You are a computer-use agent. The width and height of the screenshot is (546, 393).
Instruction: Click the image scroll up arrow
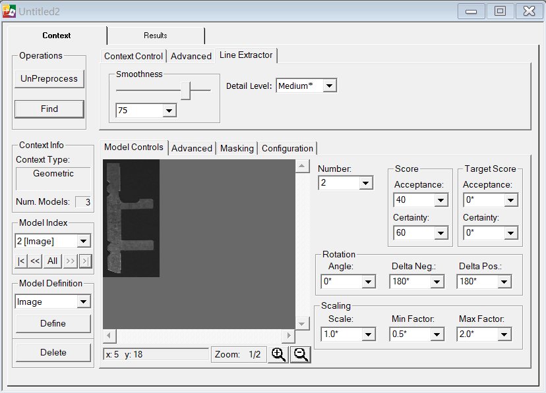(302, 167)
